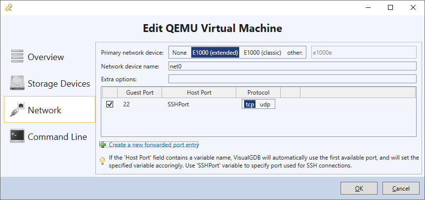Viewport: 425px width, 200px height.
Task: Click the Cancel button
Action: [x=401, y=188]
